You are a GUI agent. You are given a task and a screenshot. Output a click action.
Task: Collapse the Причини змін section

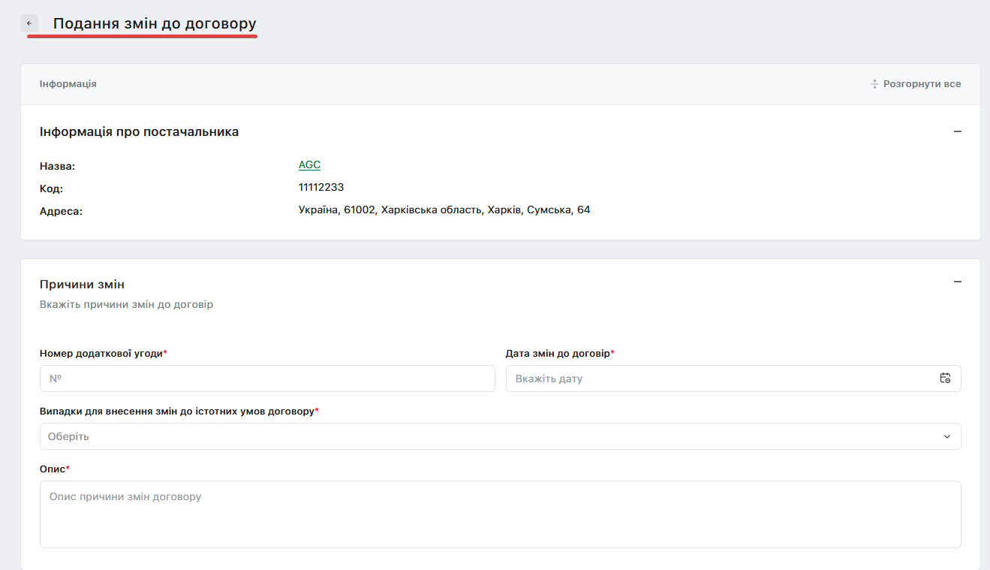(x=957, y=282)
